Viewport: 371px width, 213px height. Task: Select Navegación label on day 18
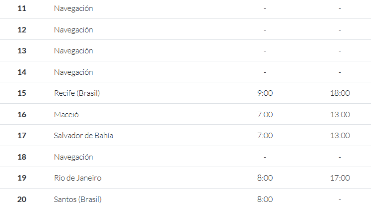(73, 157)
